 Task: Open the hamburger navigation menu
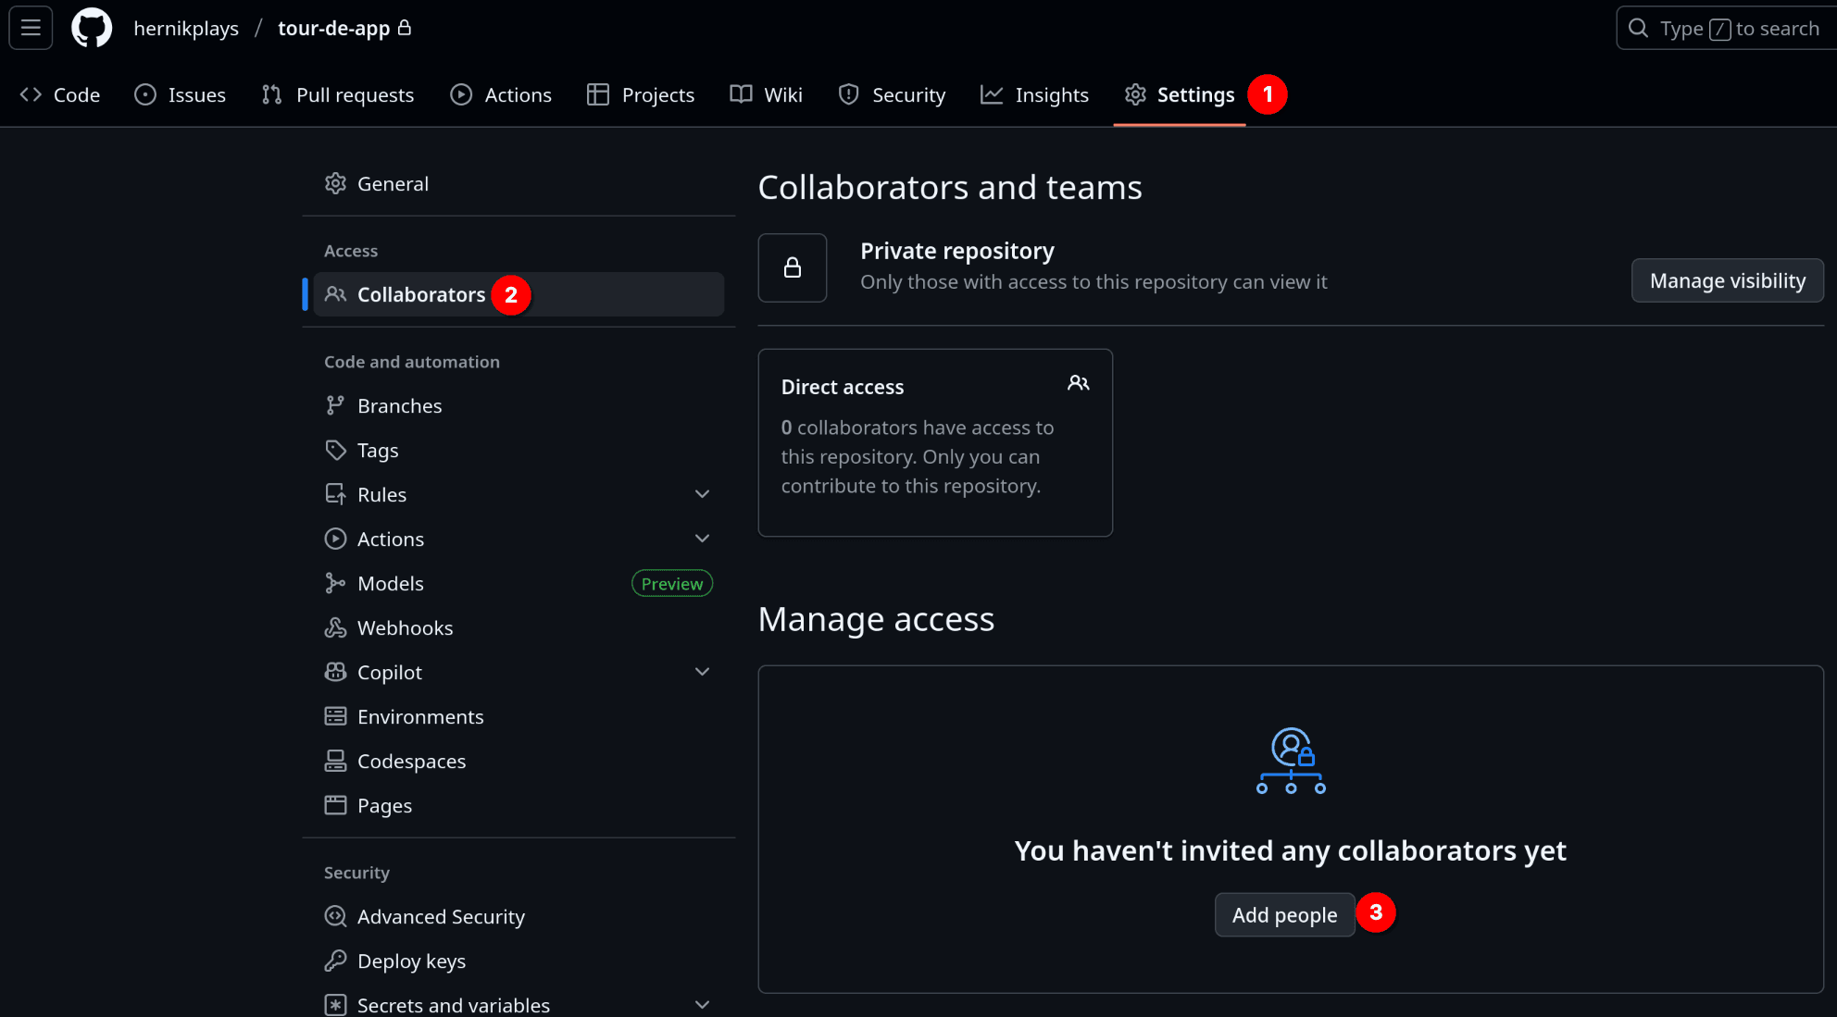pyautogui.click(x=31, y=28)
